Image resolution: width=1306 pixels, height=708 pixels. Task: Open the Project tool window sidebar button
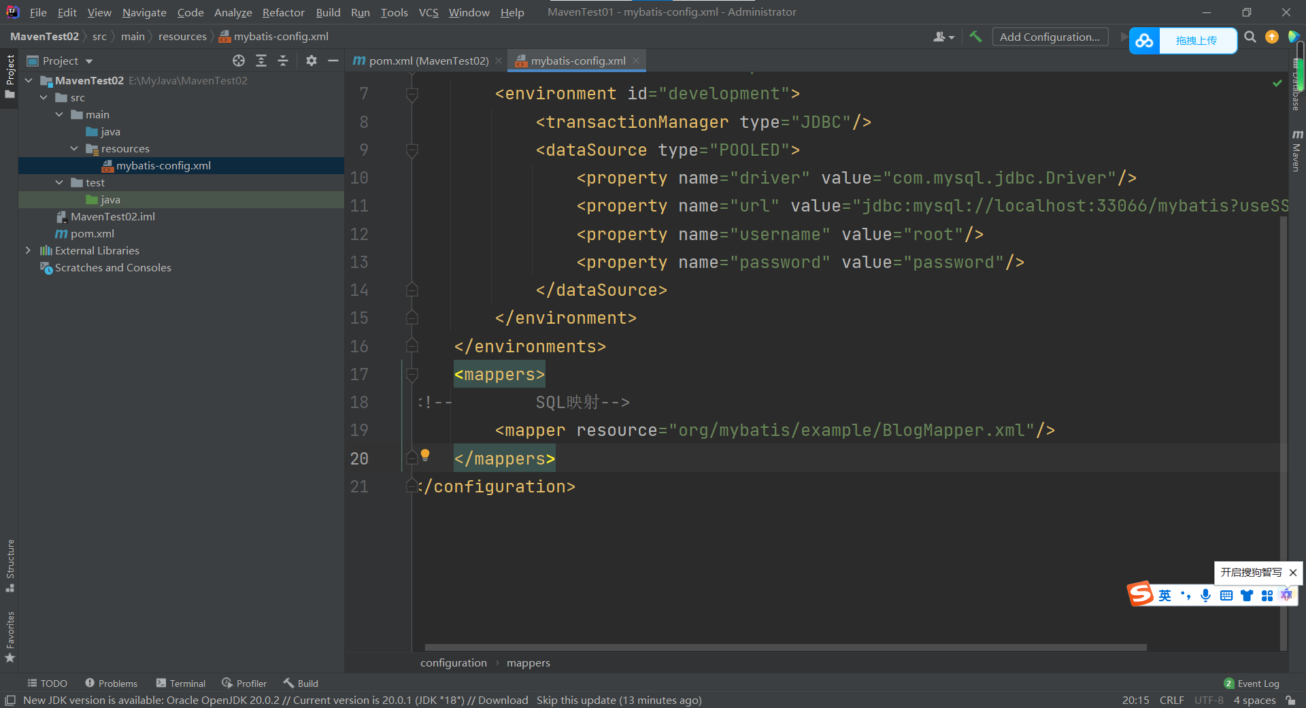(x=10, y=76)
